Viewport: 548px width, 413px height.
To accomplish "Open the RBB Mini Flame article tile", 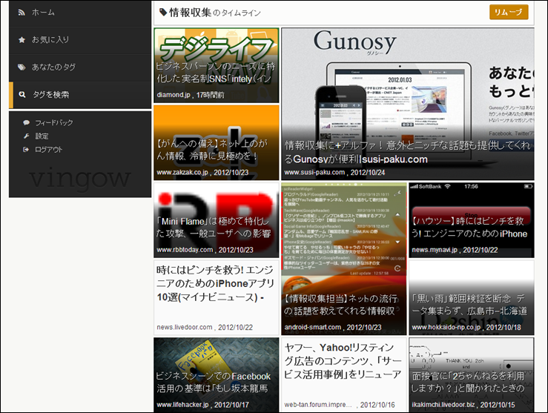I will click(x=217, y=220).
